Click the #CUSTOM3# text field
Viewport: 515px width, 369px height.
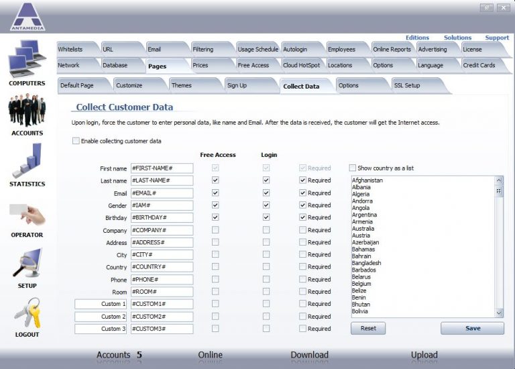(x=162, y=329)
